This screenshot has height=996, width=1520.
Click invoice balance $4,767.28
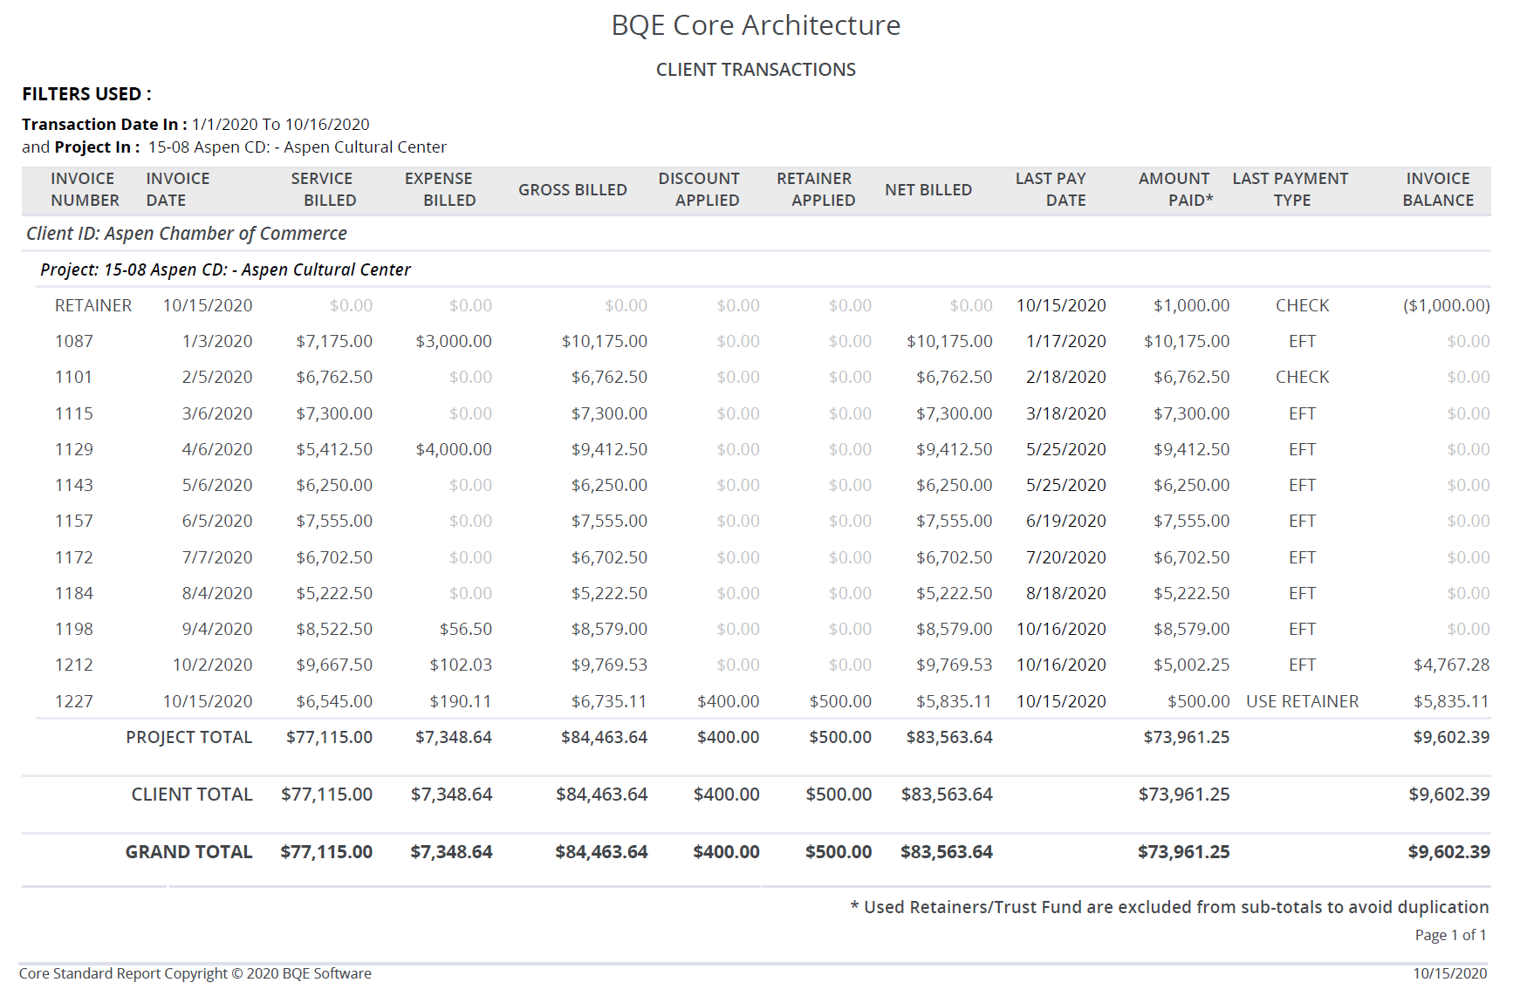[x=1452, y=665]
